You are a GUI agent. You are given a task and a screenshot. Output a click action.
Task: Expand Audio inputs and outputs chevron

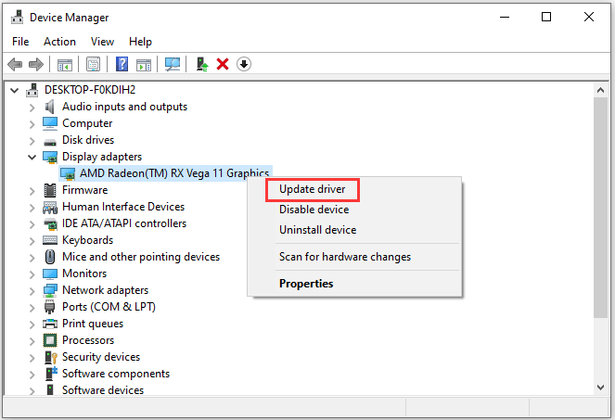pos(32,107)
